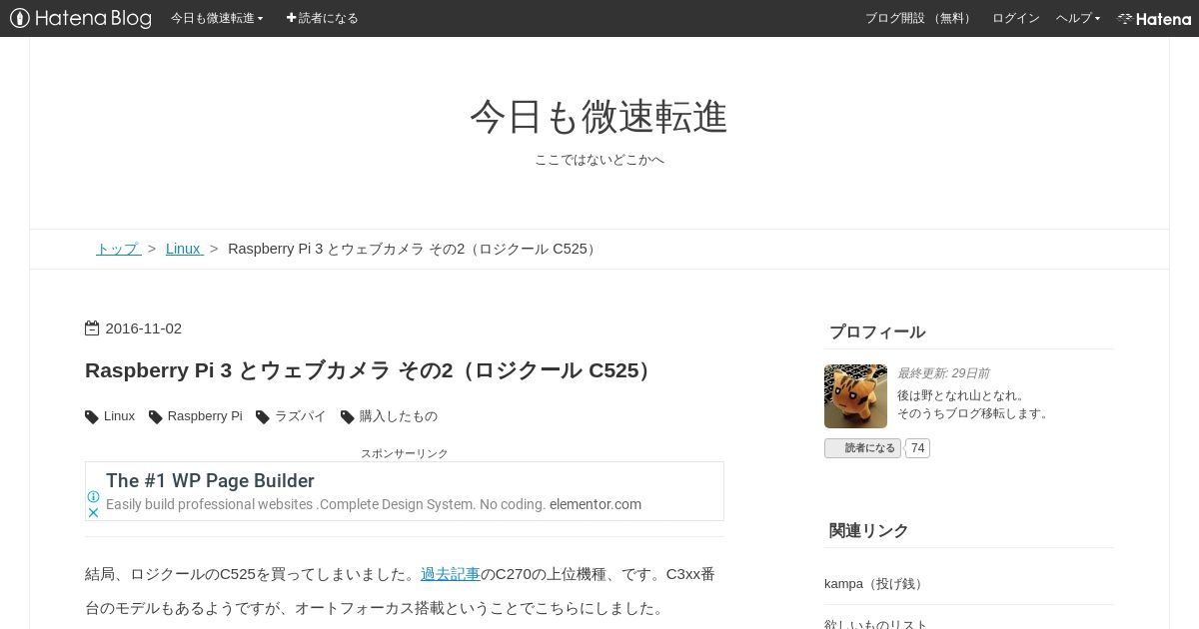Click the ad info icon
Screen dimensions: 1199x629
93,496
